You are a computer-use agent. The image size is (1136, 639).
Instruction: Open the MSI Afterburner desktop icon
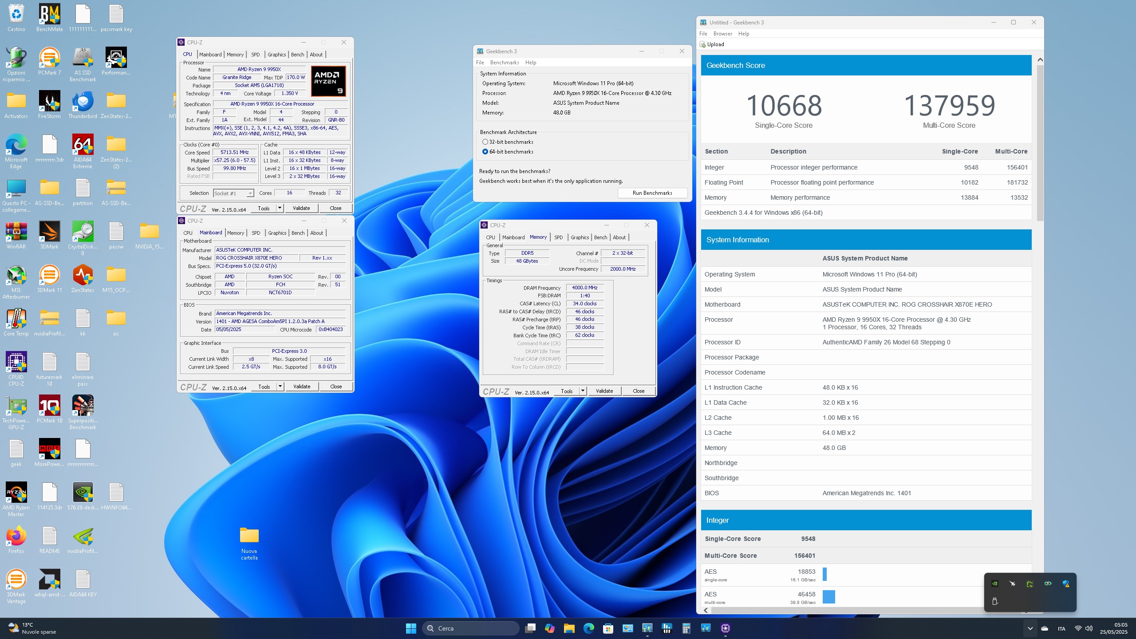16,282
